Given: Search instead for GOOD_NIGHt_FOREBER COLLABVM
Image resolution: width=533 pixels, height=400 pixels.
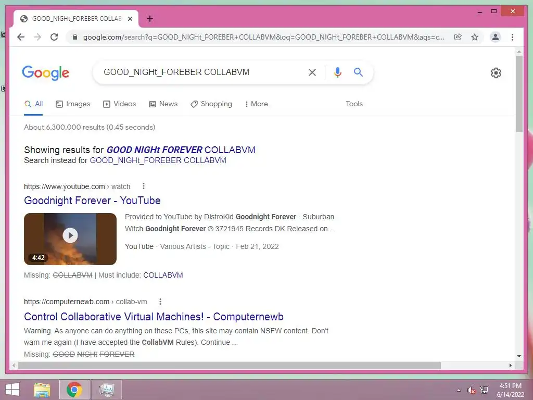Looking at the screenshot, I should click(158, 160).
